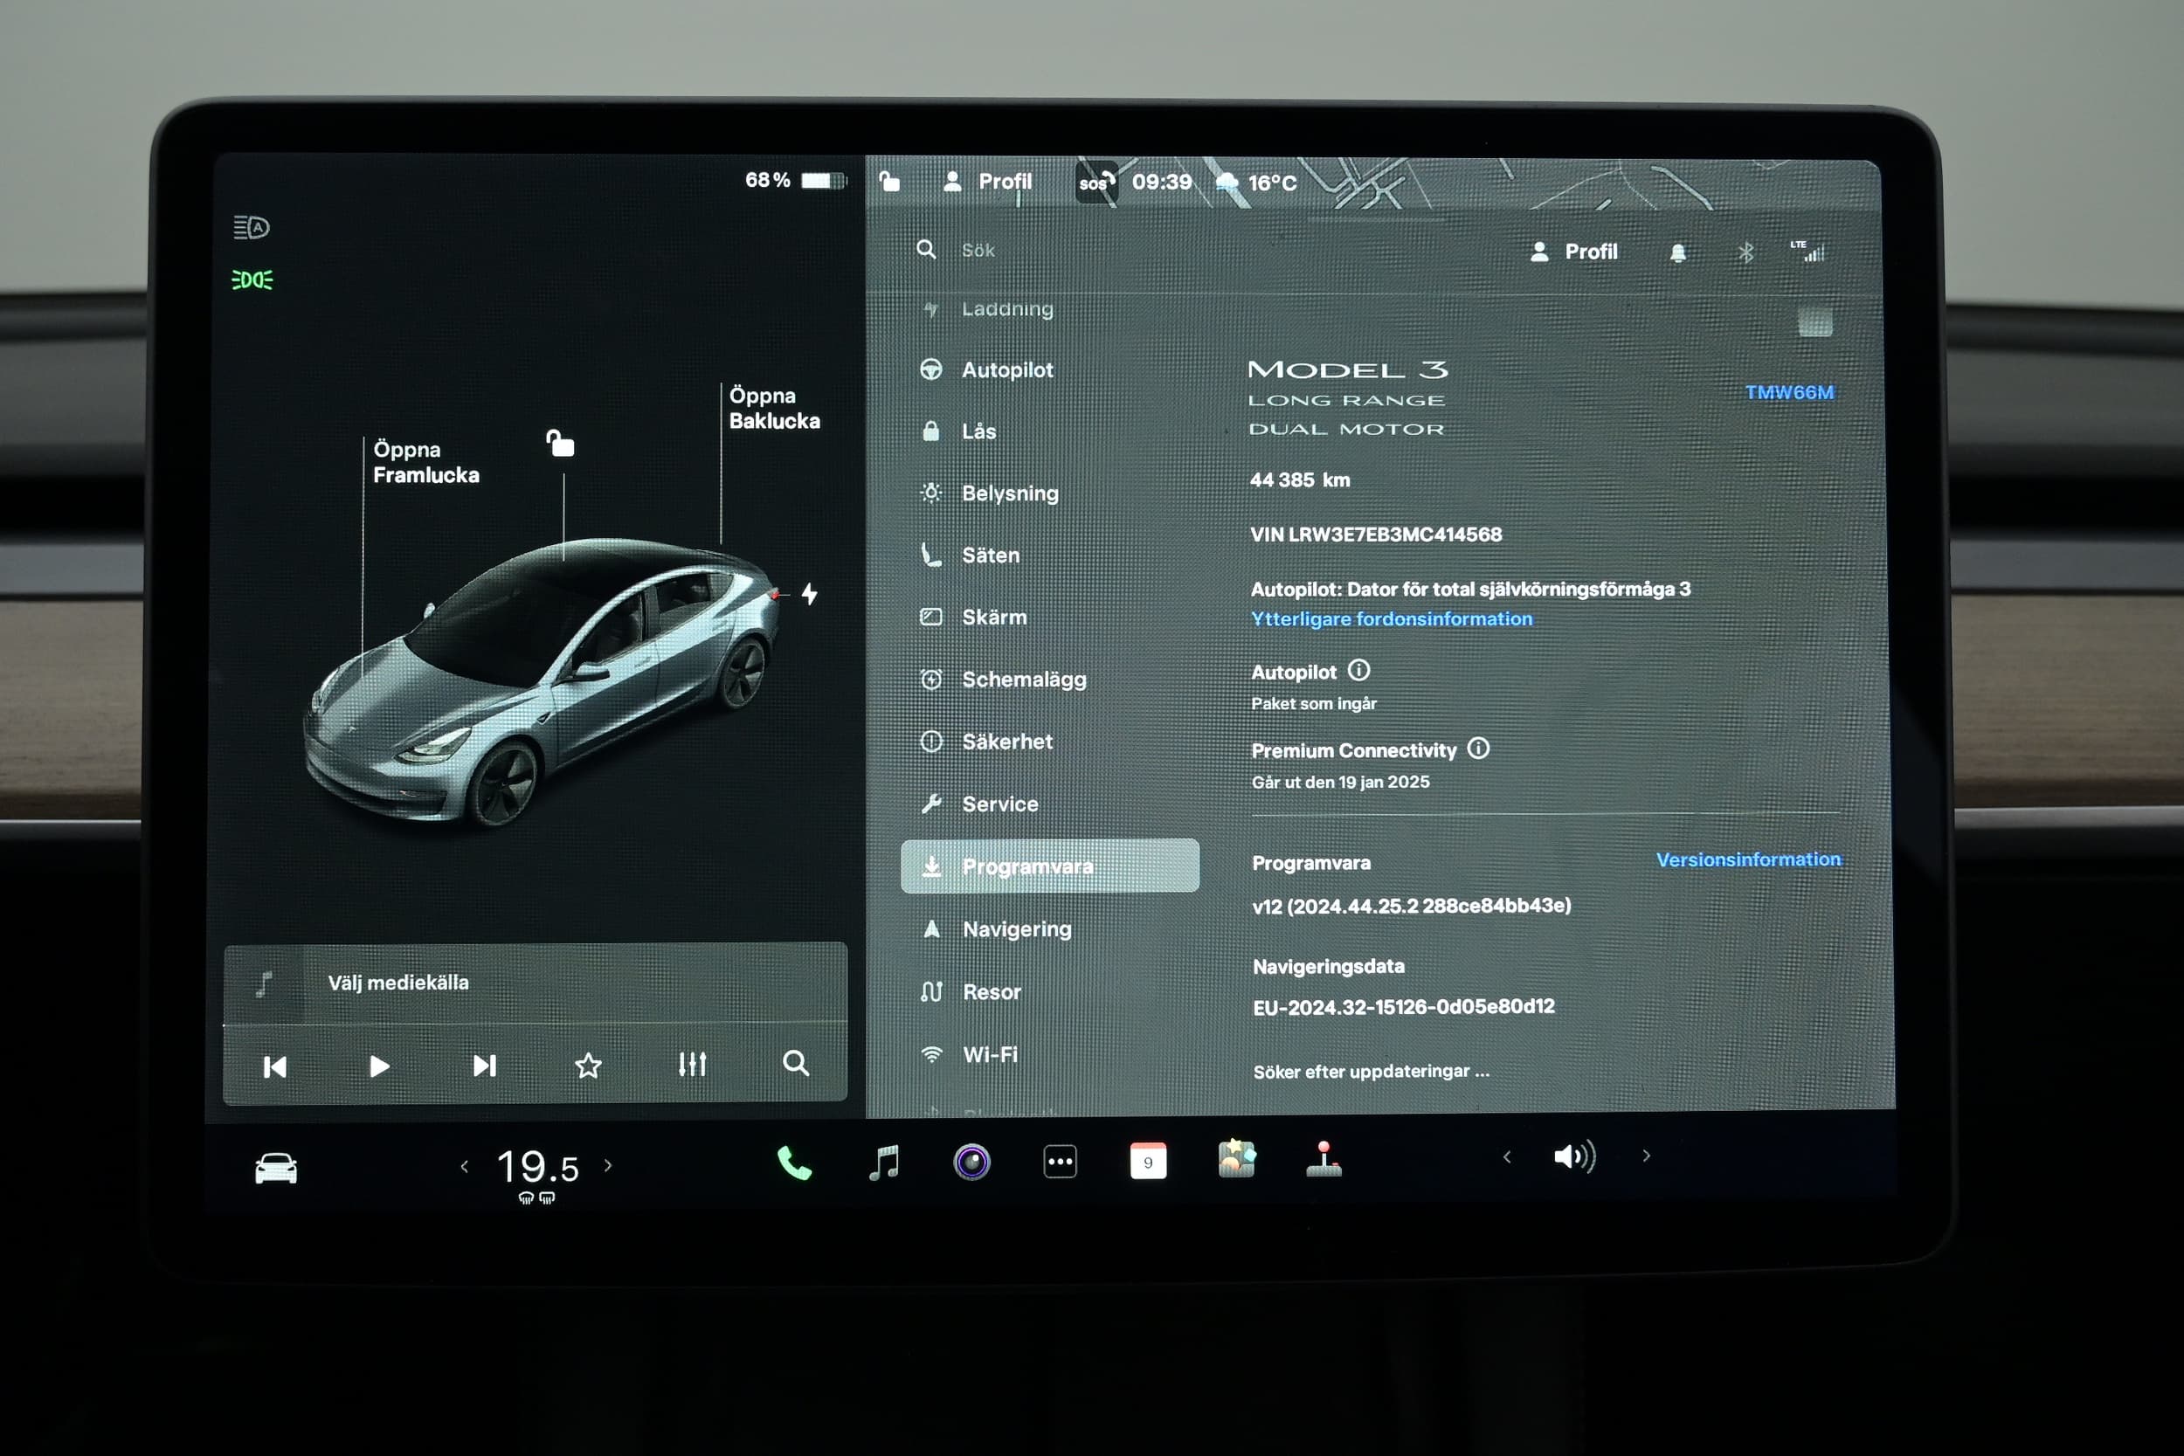This screenshot has width=2184, height=1456.
Task: Tap software version v12 (2024.44.25.2 text
Action: click(1411, 907)
